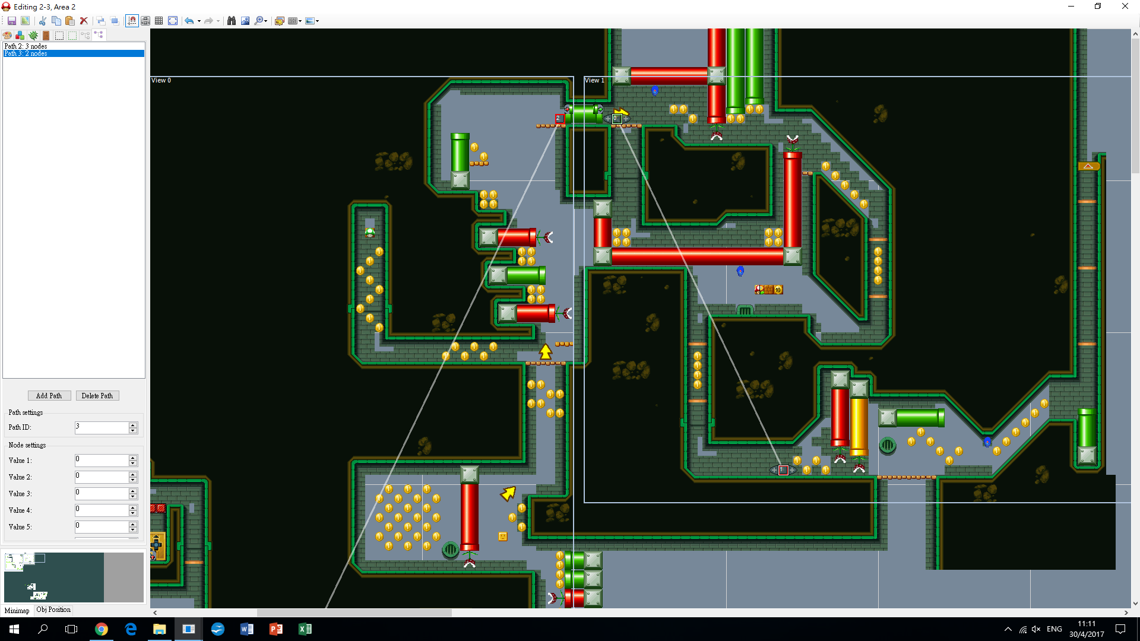This screenshot has height=641, width=1140.
Task: Click the Value 2 input field
Action: [x=102, y=477]
